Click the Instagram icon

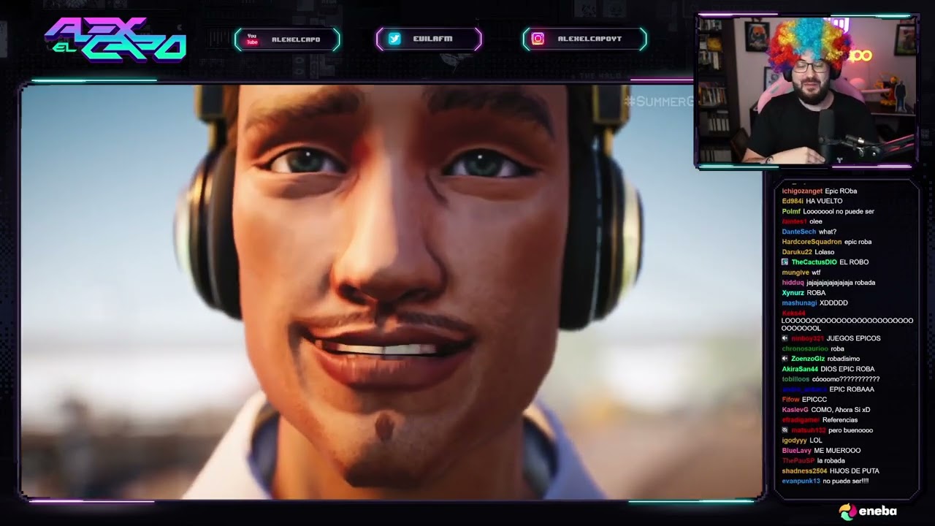coord(538,39)
